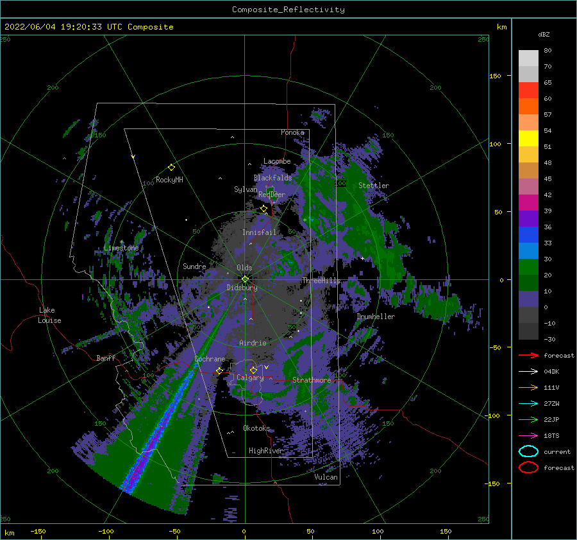This screenshot has width=577, height=540.
Task: Select the white 04DK arrow symbol
Action: [x=528, y=371]
